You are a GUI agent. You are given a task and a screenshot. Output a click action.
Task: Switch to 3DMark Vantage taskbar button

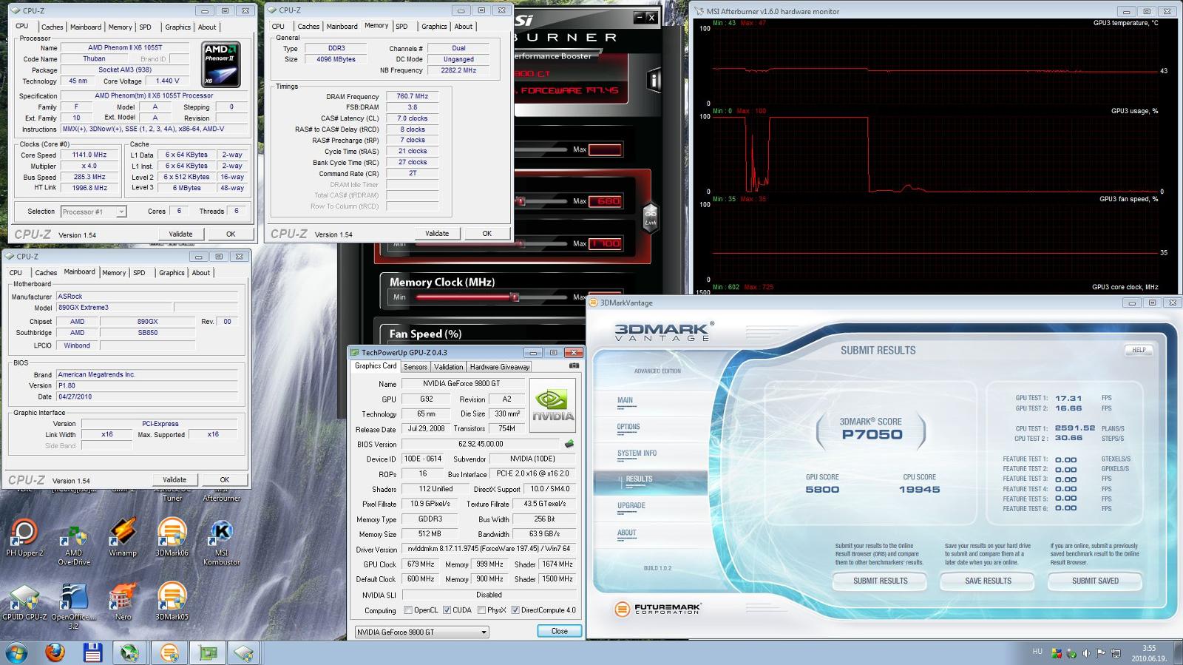pyautogui.click(x=169, y=652)
